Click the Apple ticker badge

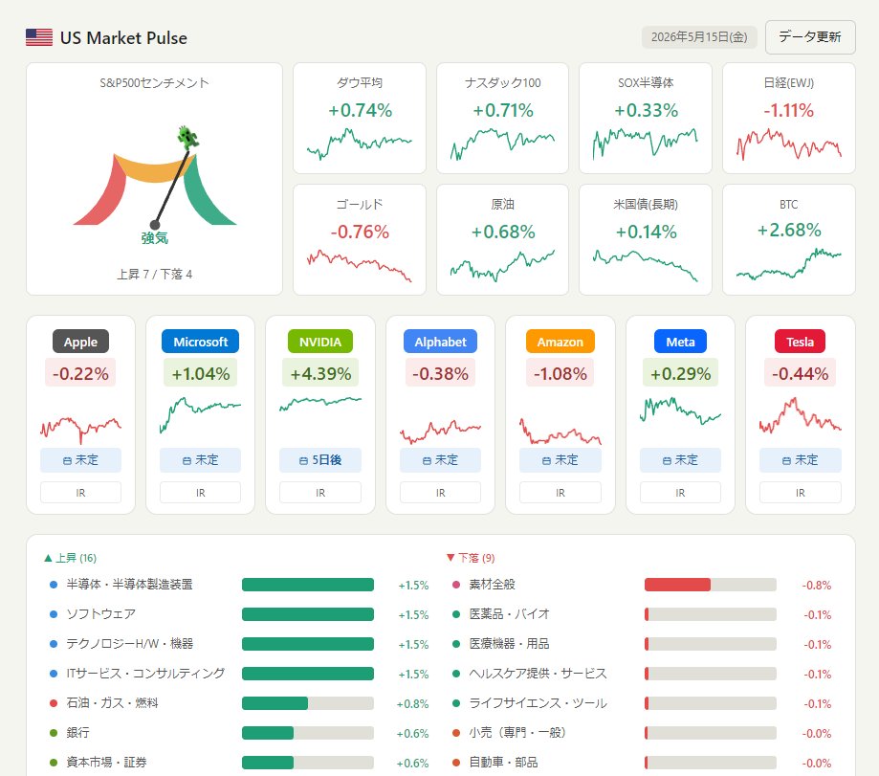coord(80,342)
